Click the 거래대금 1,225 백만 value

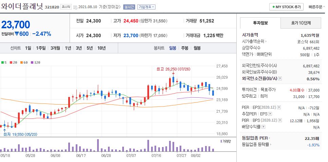pyautogui.click(x=213, y=35)
